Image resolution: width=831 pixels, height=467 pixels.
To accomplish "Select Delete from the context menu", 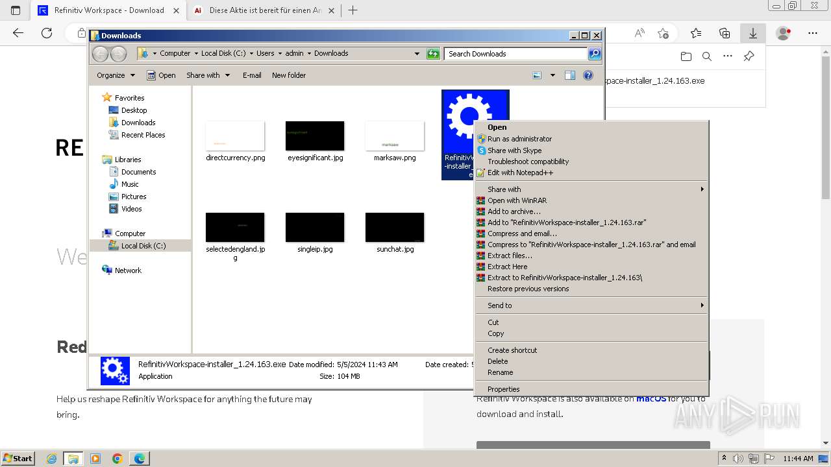I will point(591,361).
